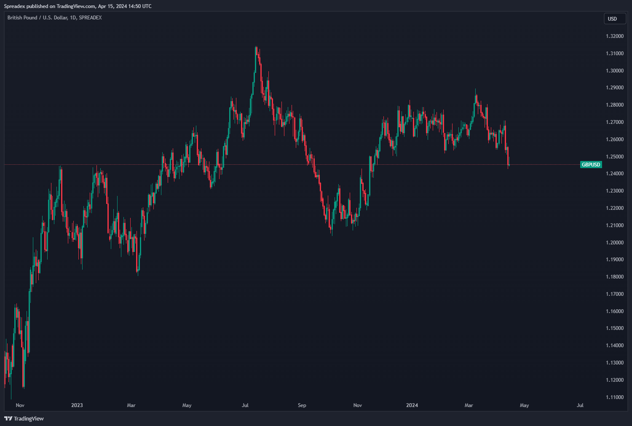The width and height of the screenshot is (632, 426).
Task: Click the 1.31000 price axis label
Action: coord(615,54)
